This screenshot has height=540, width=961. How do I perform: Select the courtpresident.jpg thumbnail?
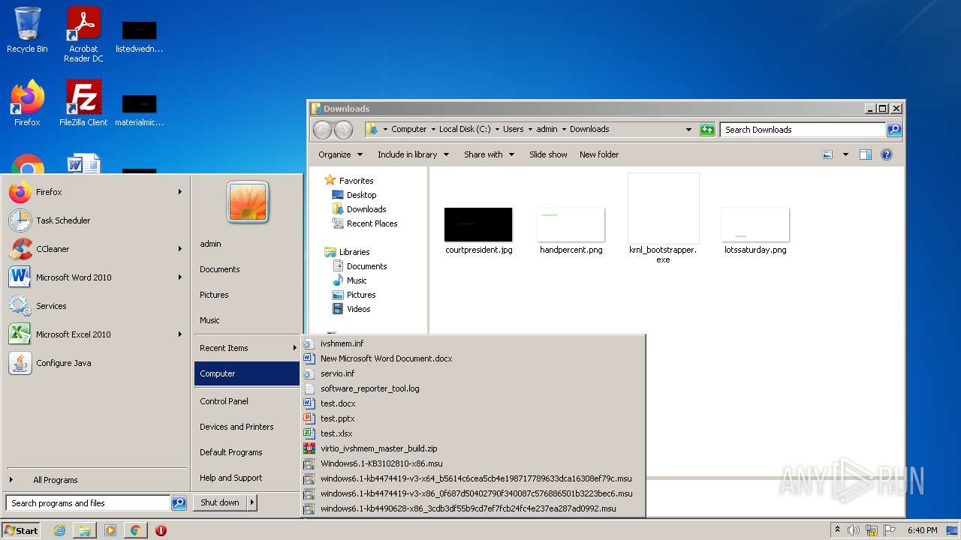(478, 225)
